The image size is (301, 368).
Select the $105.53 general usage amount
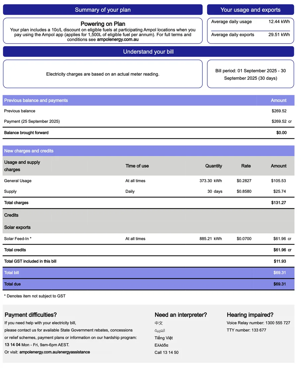coord(279,181)
